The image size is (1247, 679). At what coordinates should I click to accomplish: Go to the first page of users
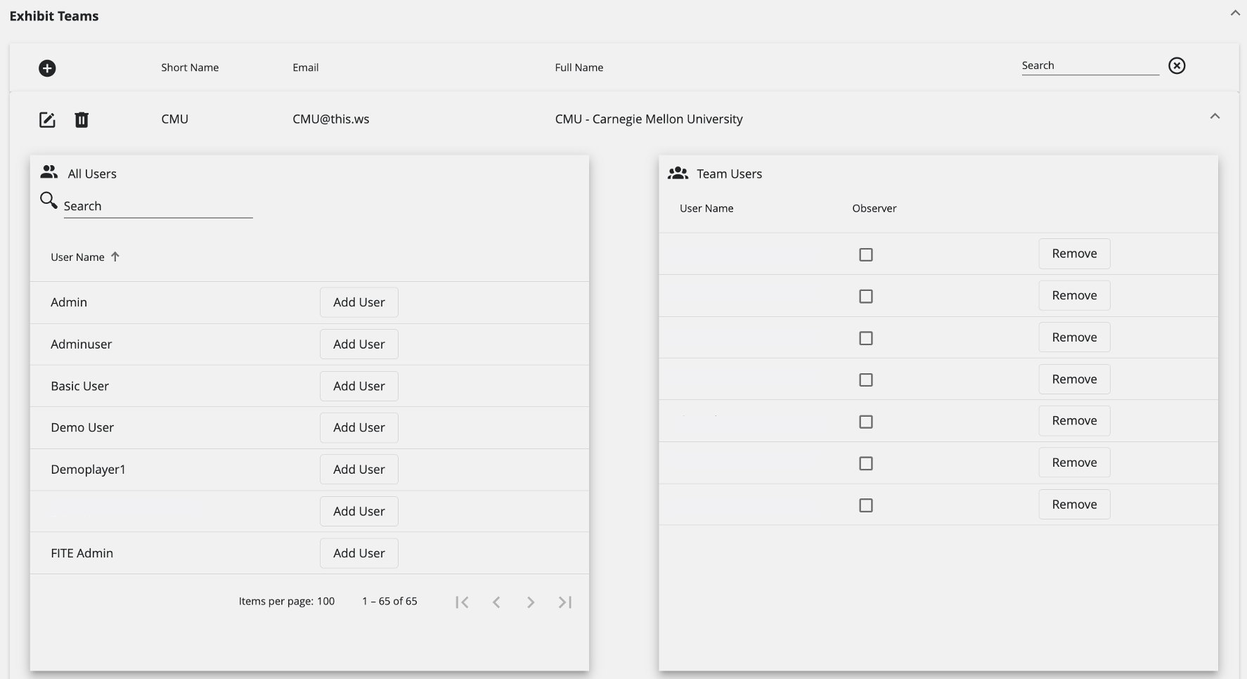[462, 602]
